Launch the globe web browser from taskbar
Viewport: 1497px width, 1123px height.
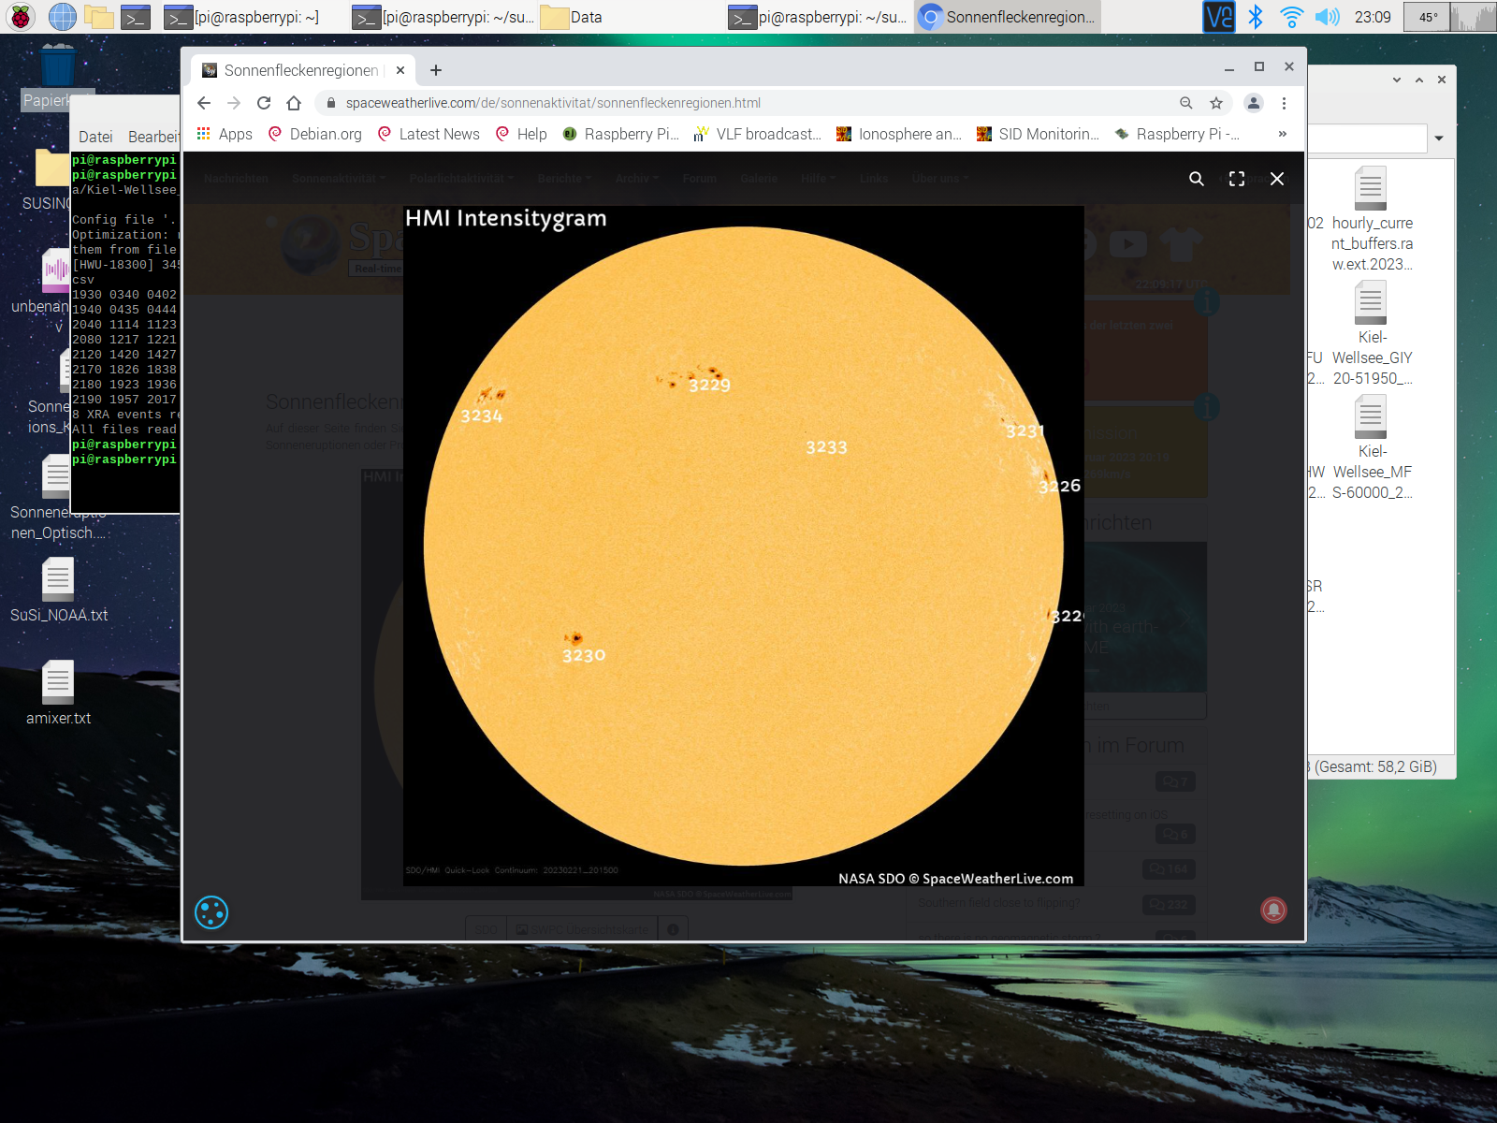click(62, 17)
